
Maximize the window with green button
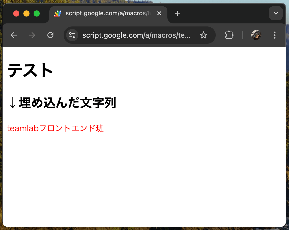[37, 13]
